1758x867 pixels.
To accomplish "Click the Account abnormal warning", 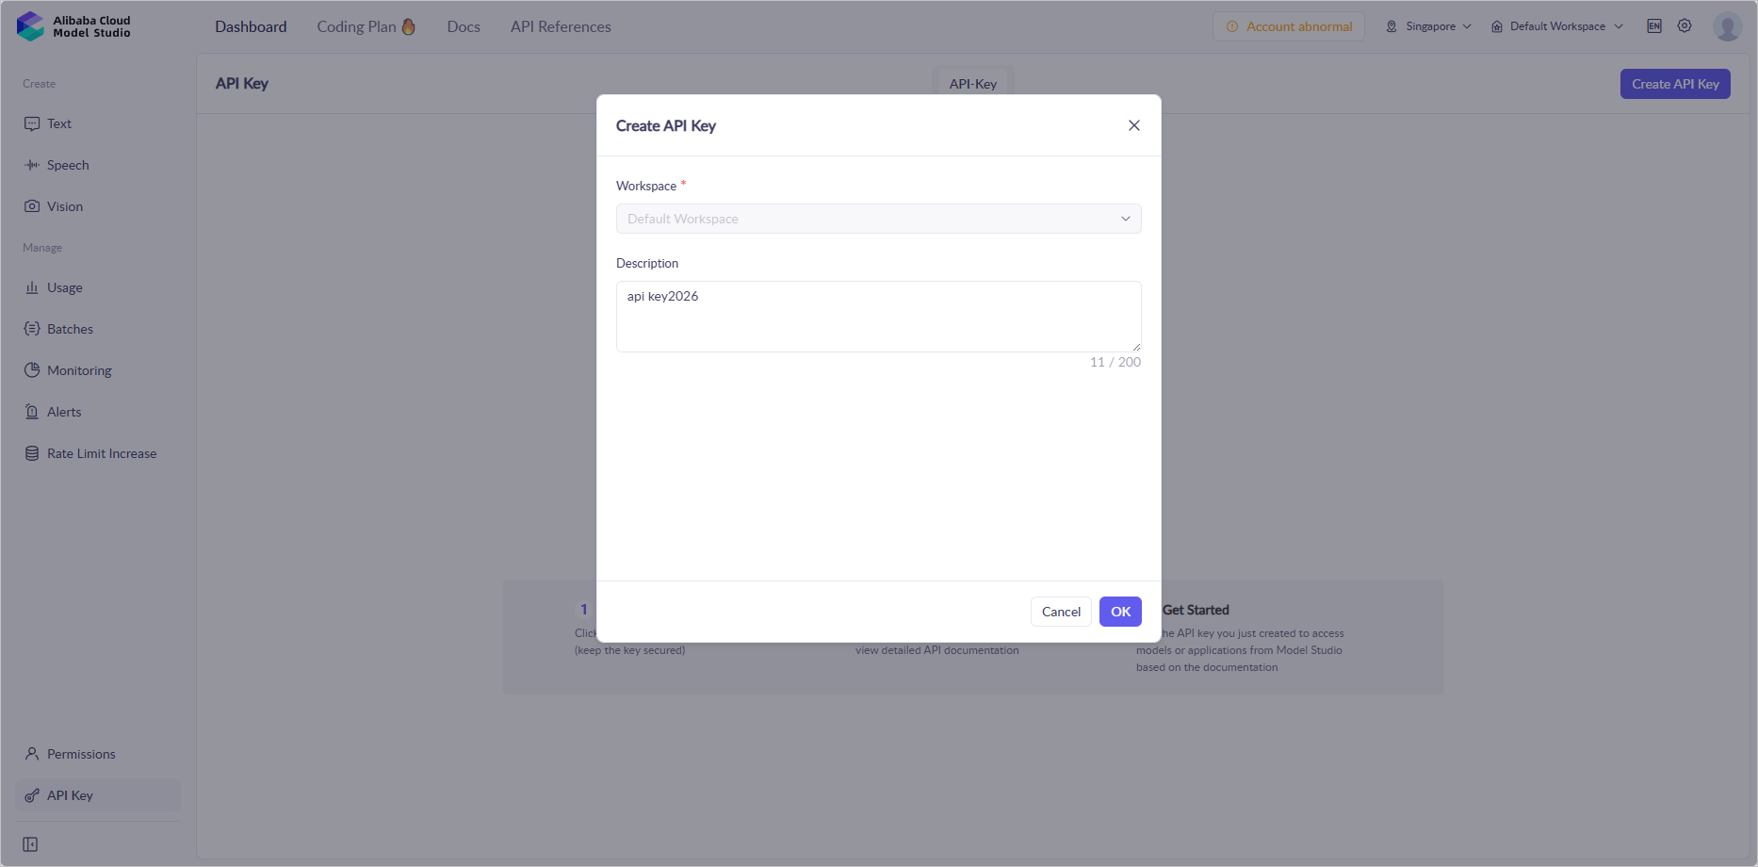I will click(x=1289, y=26).
